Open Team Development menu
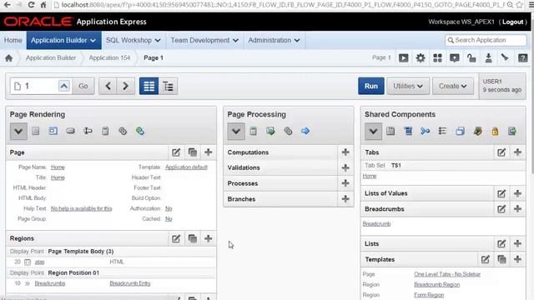534x300 pixels. point(204,40)
